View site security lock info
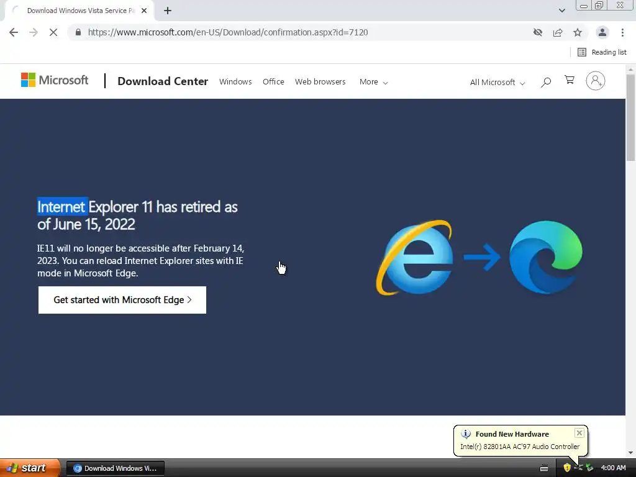Image resolution: width=636 pixels, height=477 pixels. pos(78,32)
